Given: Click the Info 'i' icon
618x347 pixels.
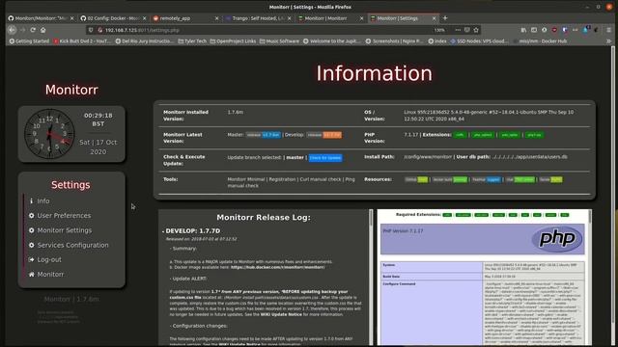Looking at the screenshot, I should (32, 201).
